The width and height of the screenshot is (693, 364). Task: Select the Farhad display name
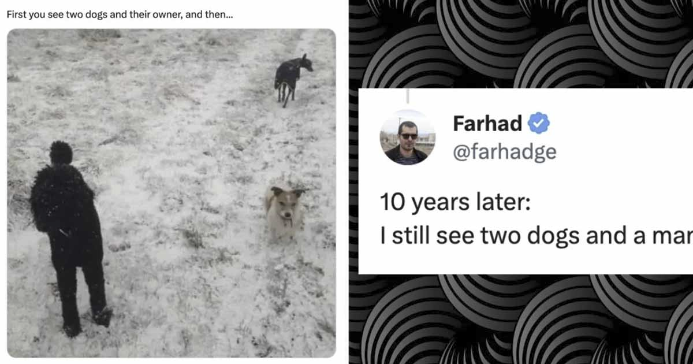pyautogui.click(x=487, y=123)
